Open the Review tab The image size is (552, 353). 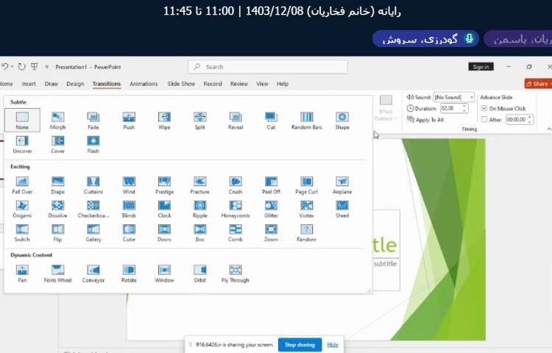click(x=239, y=84)
